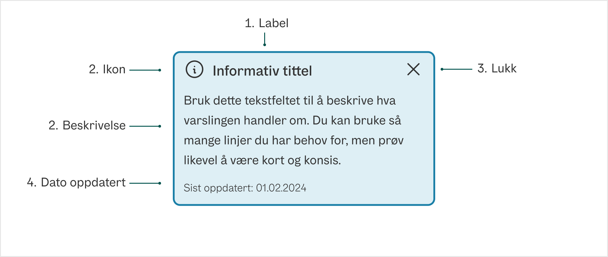
Task: Select the annotation text "1. Label"
Action: pos(267,23)
